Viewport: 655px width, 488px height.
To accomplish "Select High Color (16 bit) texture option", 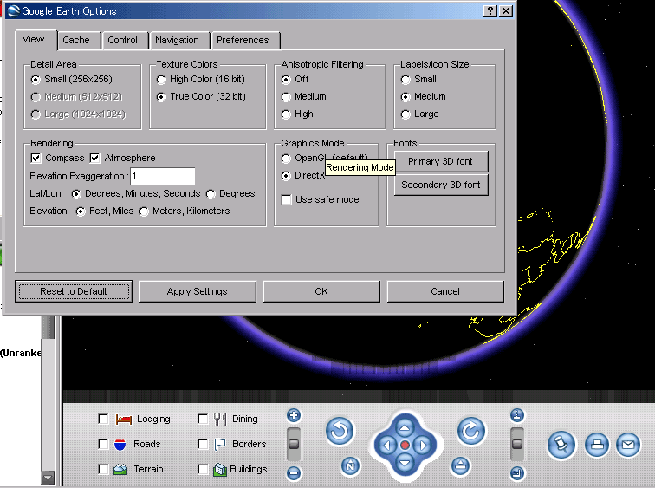I will (x=161, y=80).
